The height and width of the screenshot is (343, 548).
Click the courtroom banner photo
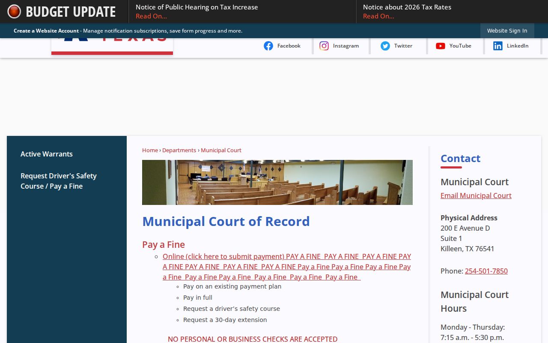click(x=277, y=182)
